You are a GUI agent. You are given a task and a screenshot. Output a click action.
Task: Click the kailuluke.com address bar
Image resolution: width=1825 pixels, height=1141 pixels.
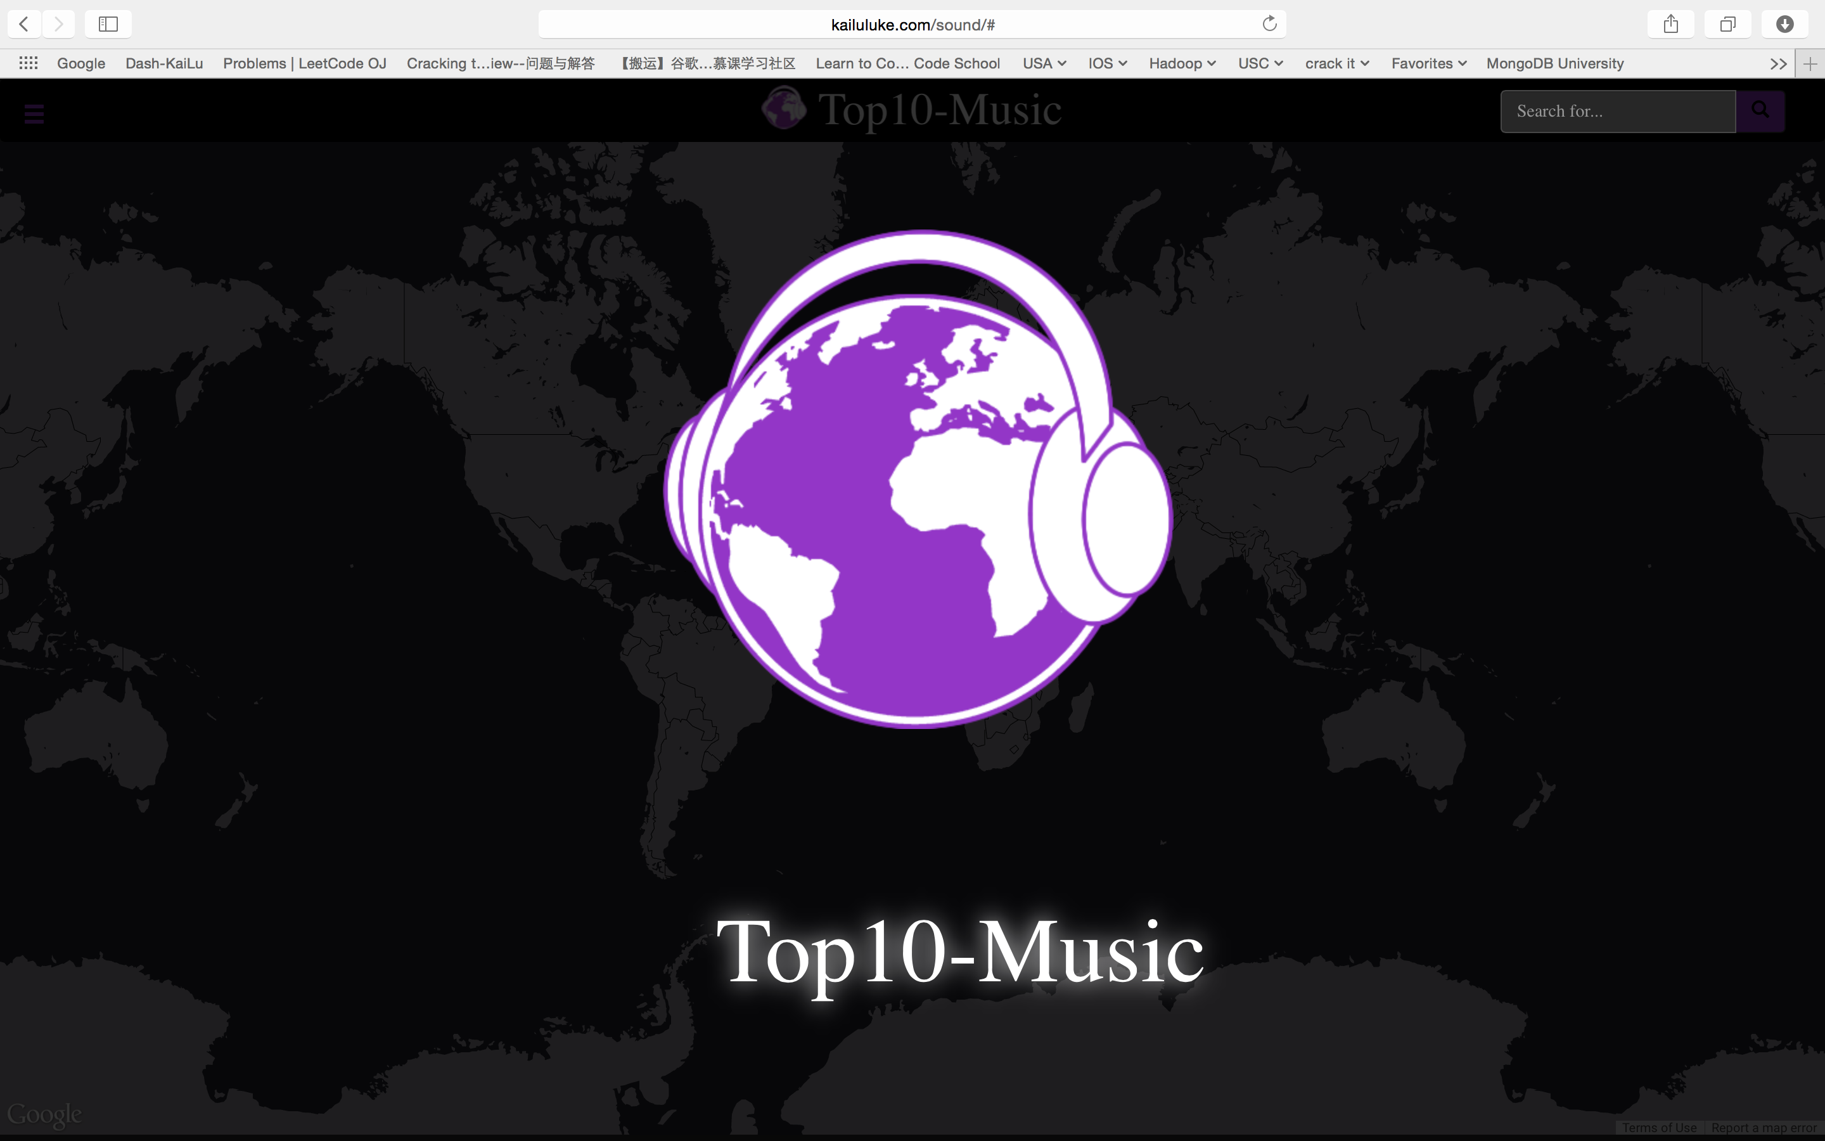point(912,24)
